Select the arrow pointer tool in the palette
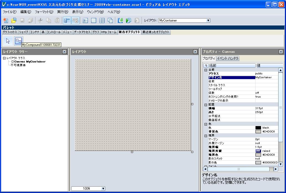The image size is (286, 193). [8, 41]
